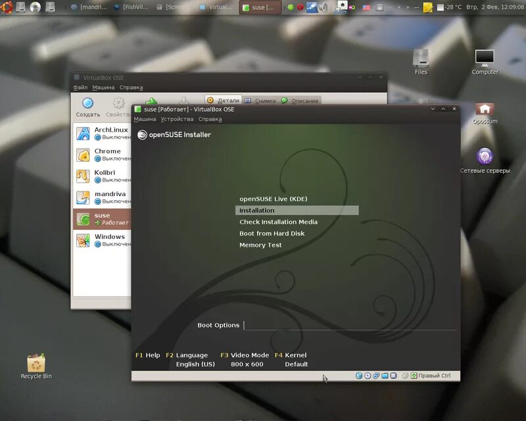Viewport: 526px width, 421px height.
Task: Click F2 Language option
Action: click(x=190, y=360)
